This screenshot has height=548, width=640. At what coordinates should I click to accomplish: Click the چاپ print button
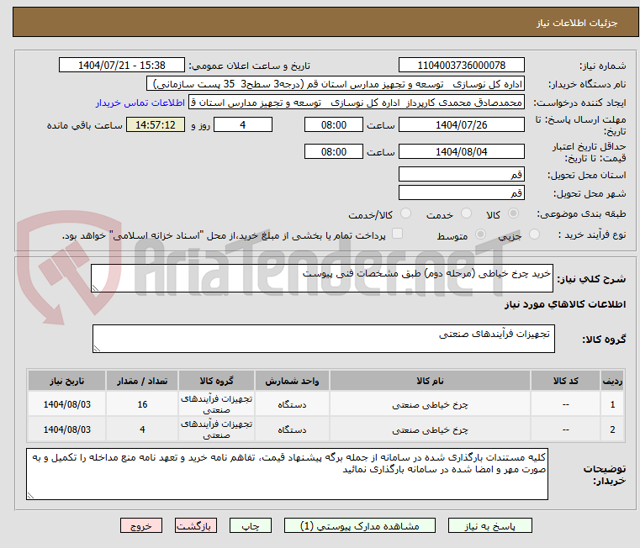tap(251, 525)
